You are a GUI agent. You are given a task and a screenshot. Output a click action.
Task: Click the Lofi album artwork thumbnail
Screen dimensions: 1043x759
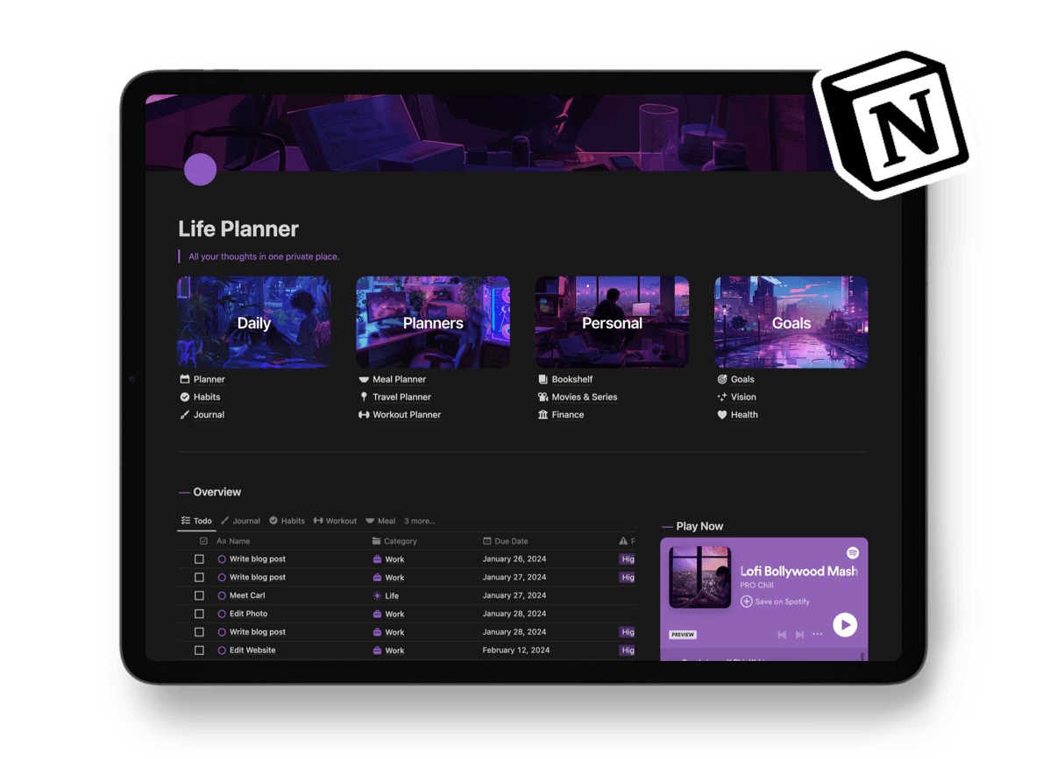699,577
